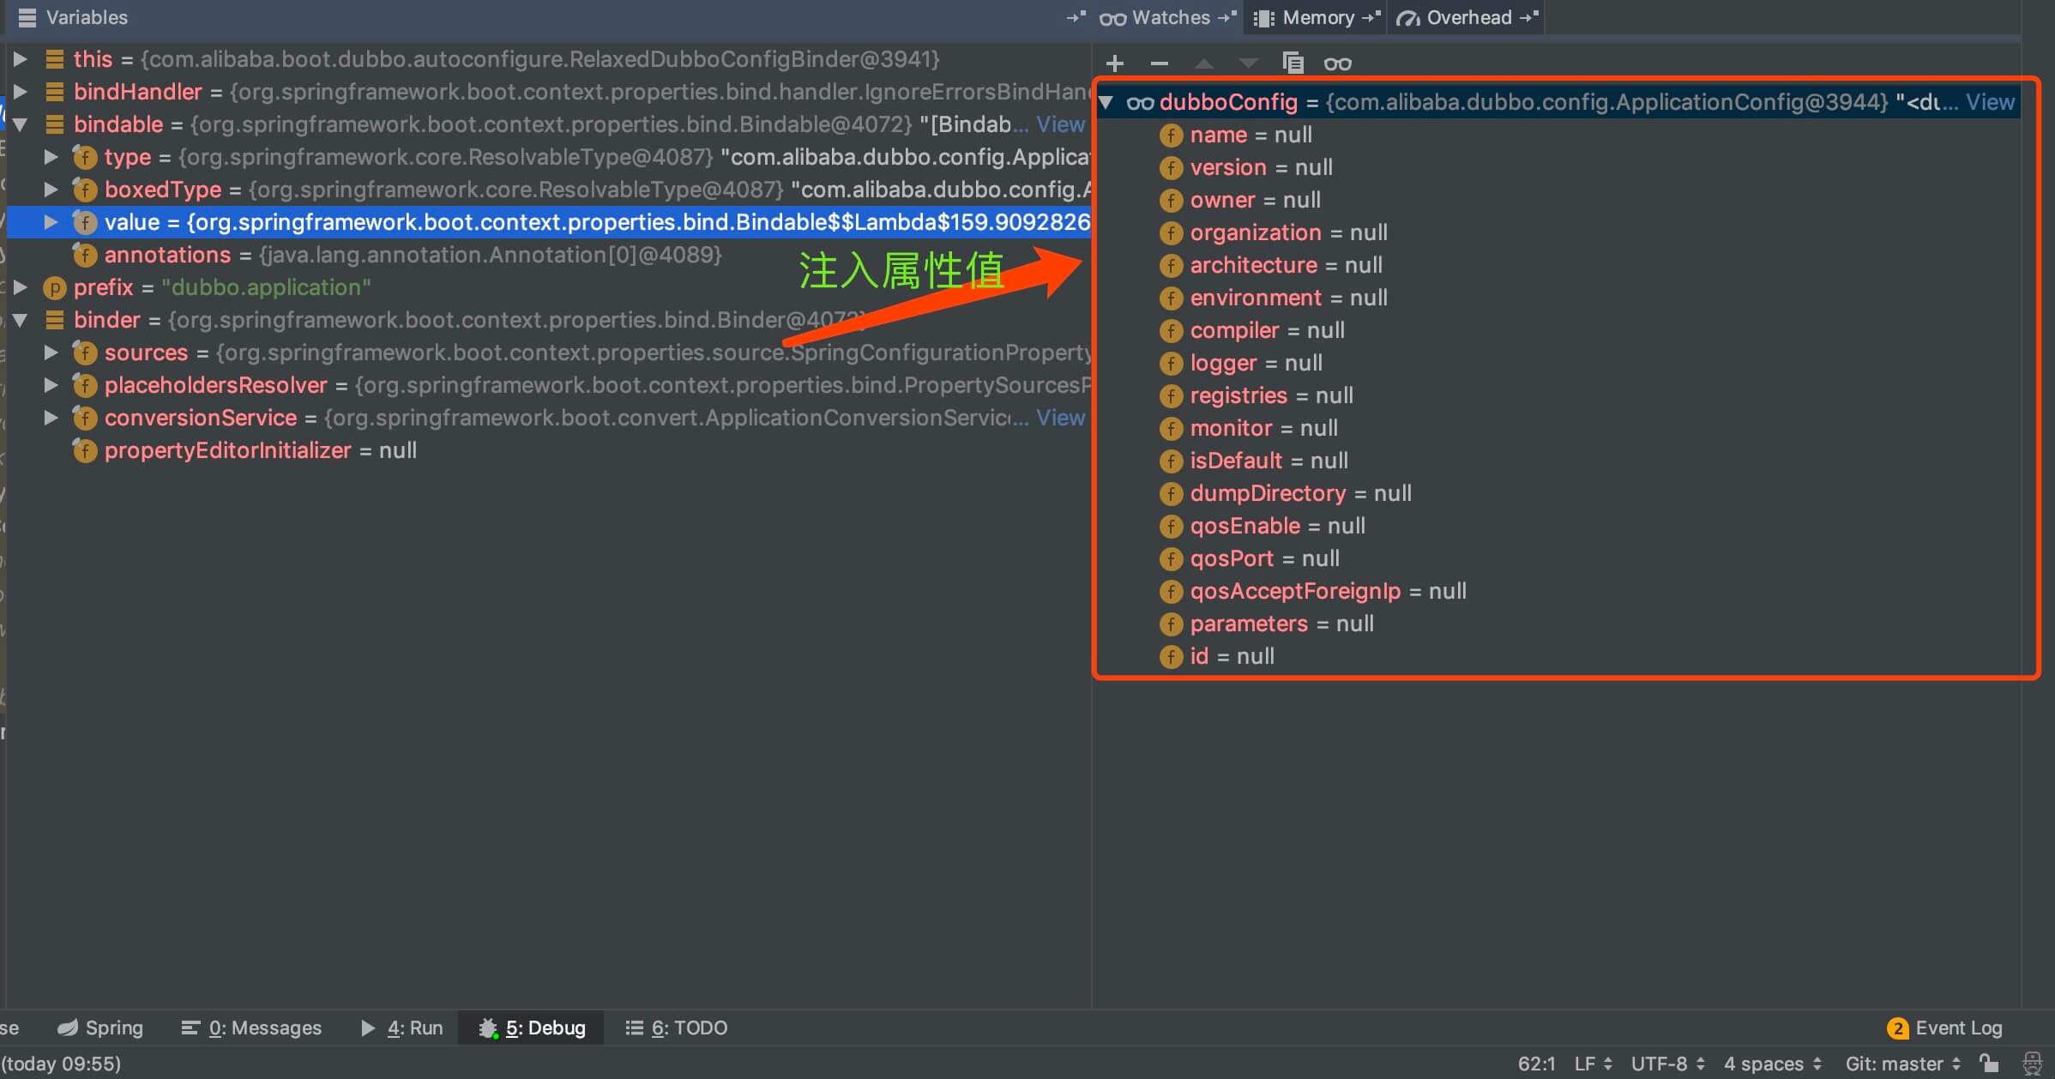
Task: Click the duplicate watch copy icon
Action: tap(1293, 63)
